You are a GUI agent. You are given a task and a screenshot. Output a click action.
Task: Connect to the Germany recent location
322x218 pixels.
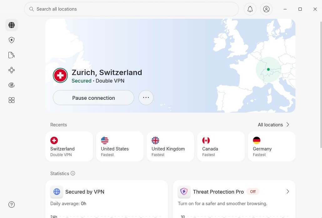pyautogui.click(x=272, y=146)
